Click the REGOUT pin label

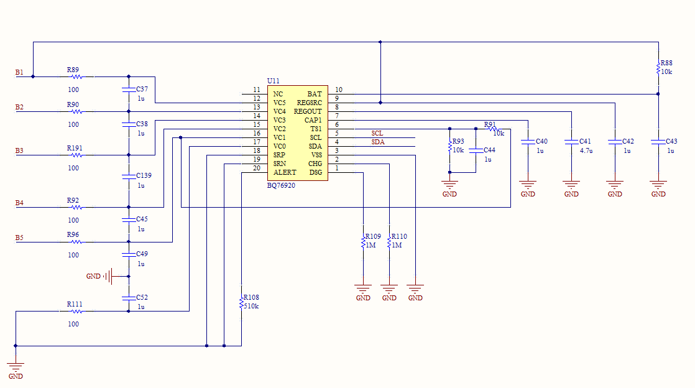click(x=308, y=111)
